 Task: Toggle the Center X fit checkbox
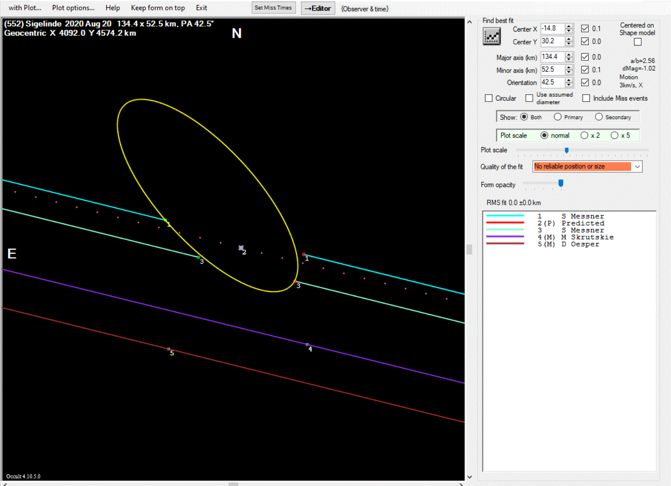click(585, 29)
